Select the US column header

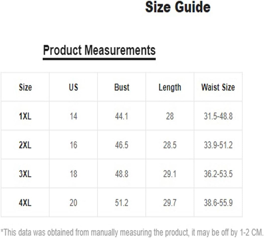coord(74,87)
